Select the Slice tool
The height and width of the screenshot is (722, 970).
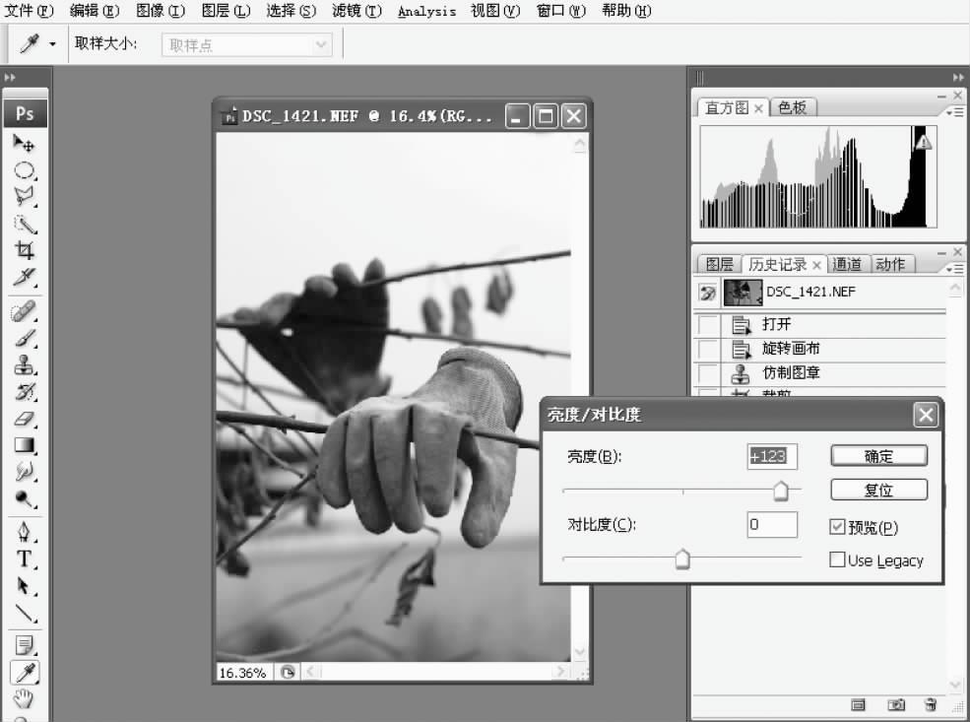24,277
